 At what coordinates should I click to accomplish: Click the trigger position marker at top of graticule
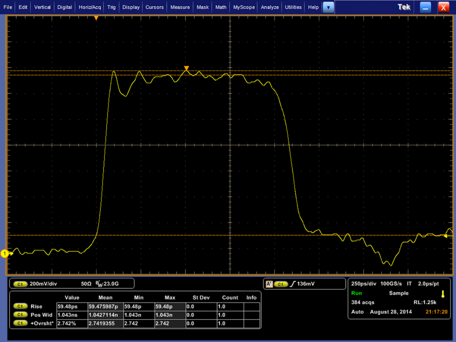pyautogui.click(x=96, y=18)
